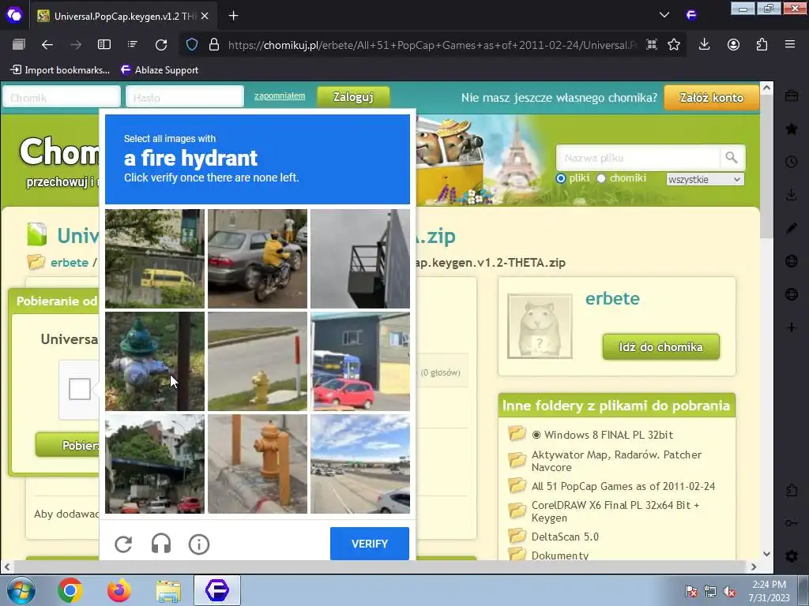Screen dimensions: 809x606
Task: Open the wszystkie file type dropdown
Action: tap(705, 179)
